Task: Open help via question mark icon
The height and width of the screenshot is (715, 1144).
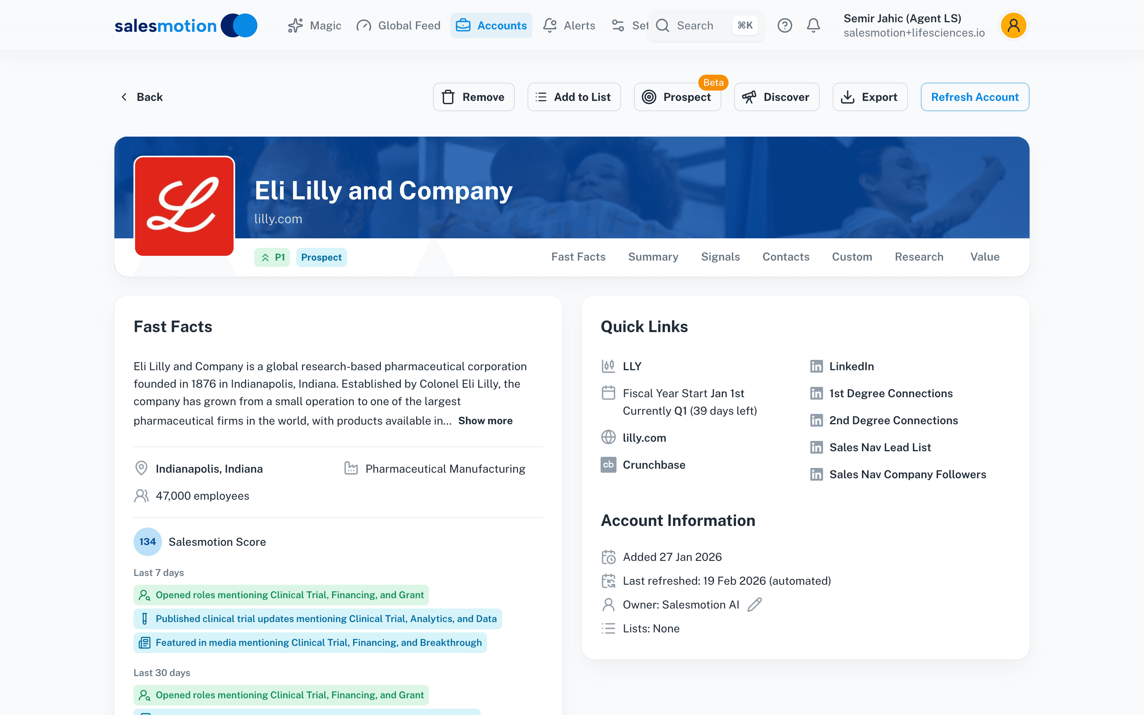Action: [x=785, y=25]
